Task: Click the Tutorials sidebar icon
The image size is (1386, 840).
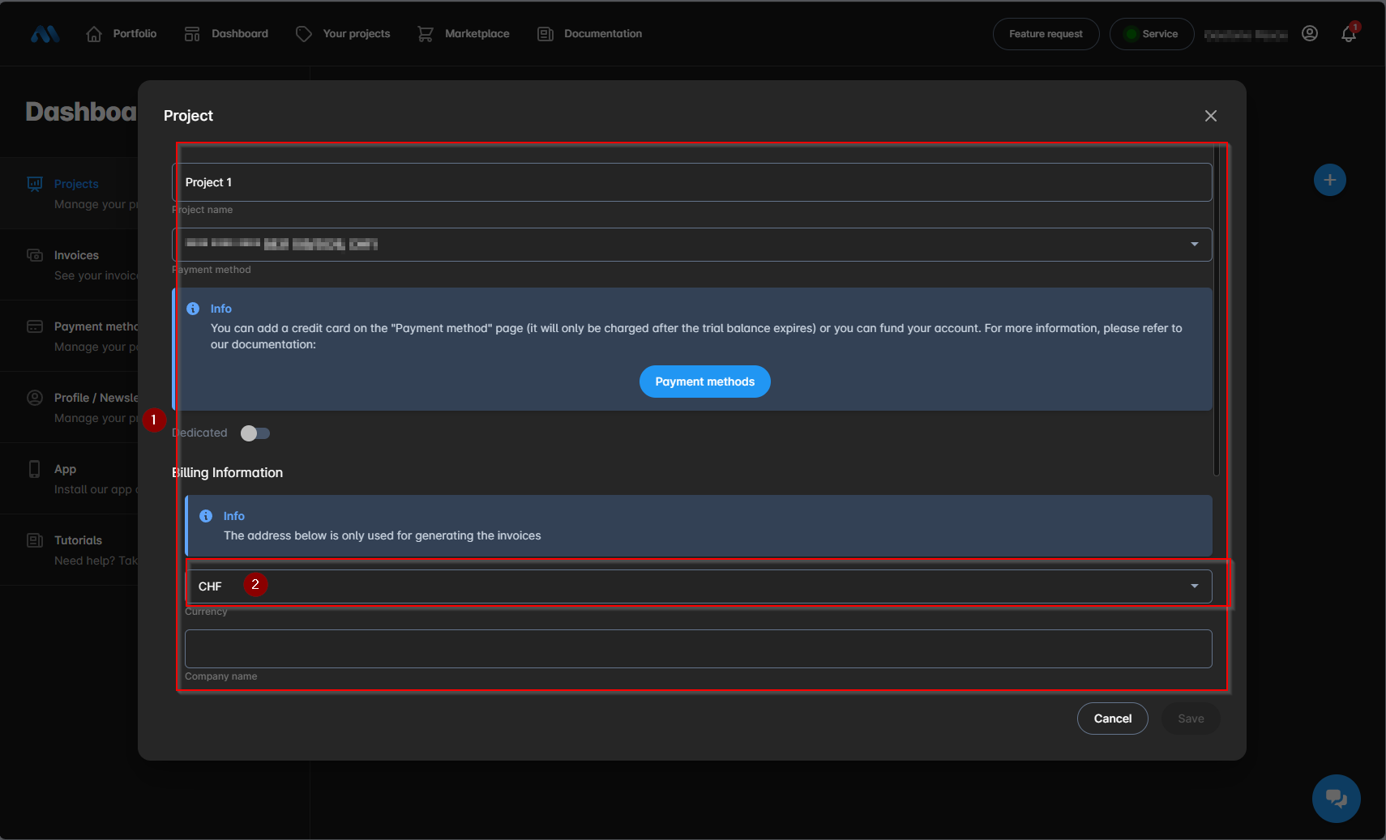Action: [35, 540]
